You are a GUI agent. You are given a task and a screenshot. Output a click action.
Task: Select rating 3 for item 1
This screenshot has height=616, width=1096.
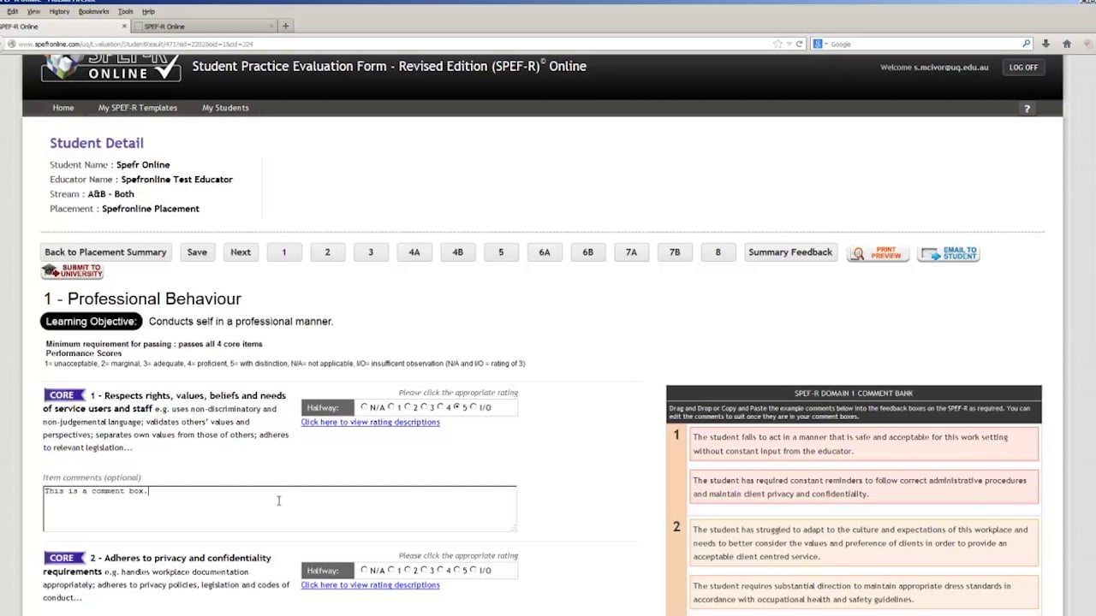tap(424, 406)
